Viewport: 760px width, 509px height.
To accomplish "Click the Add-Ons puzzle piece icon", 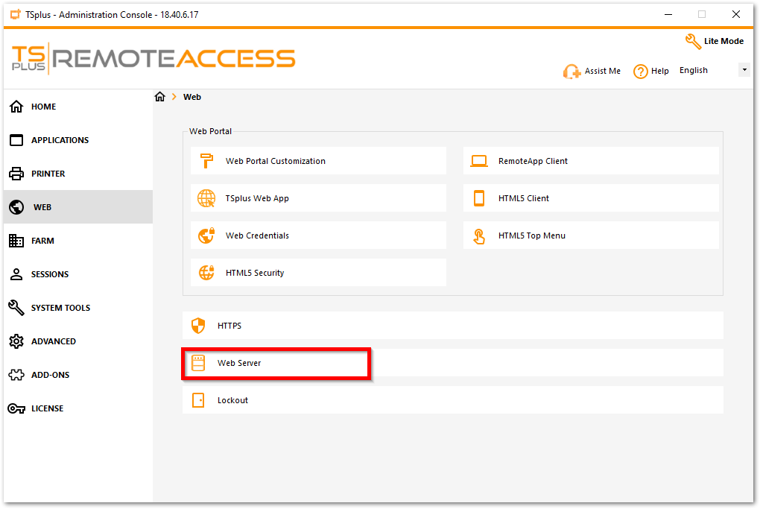I will [x=16, y=375].
